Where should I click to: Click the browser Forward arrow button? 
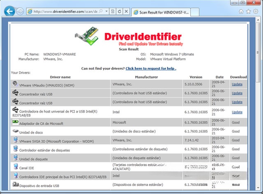point(20,12)
